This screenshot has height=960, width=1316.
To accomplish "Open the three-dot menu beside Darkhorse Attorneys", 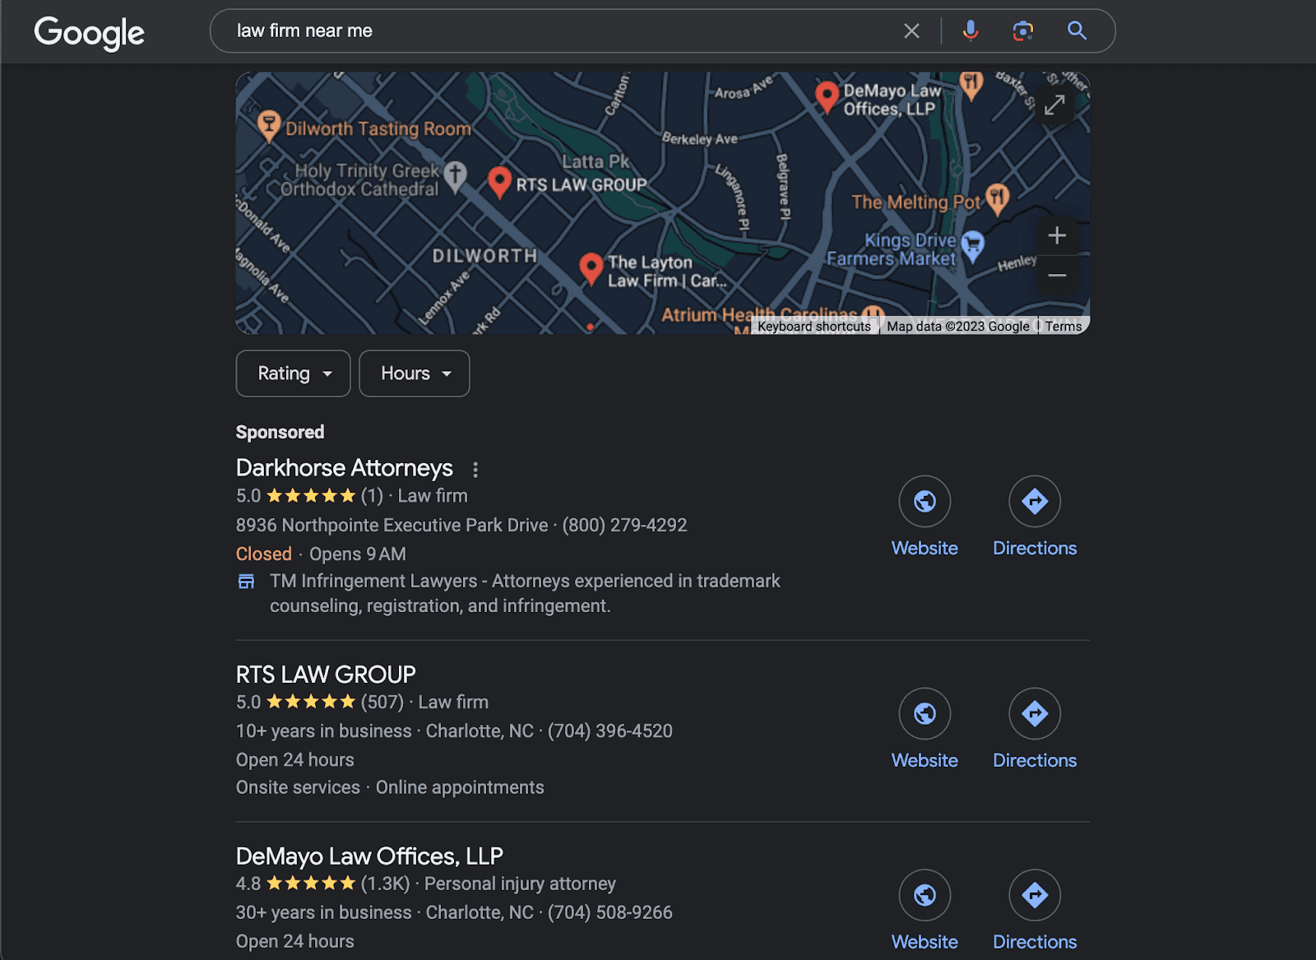I will [x=476, y=469].
